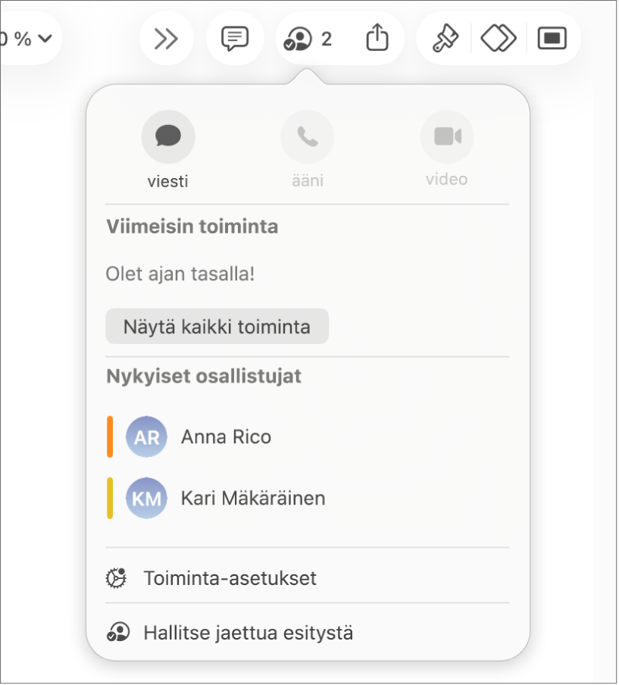Screen dimensions: 619x685
Task: Click the AR avatar of Anna Rico
Action: click(146, 437)
